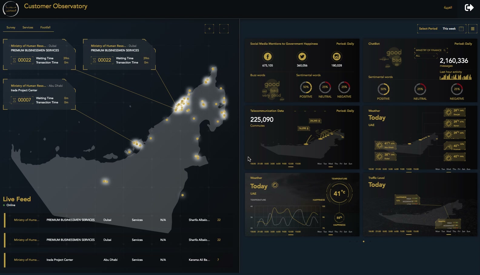Click the calendar icon beside This week
Image resolution: width=480 pixels, height=275 pixels.
[x=461, y=29]
